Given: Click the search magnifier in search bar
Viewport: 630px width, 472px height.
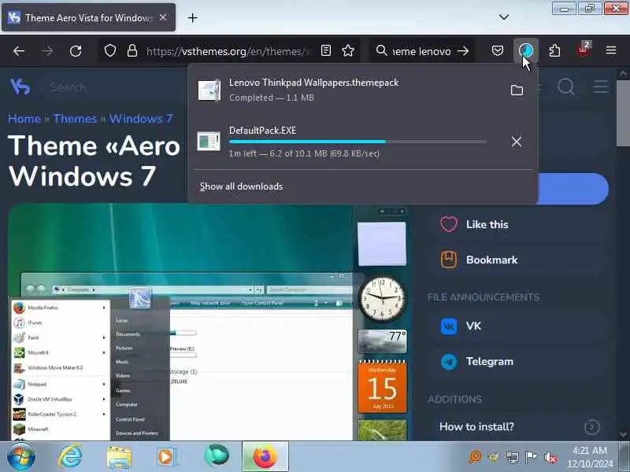Looking at the screenshot, I should [381, 50].
